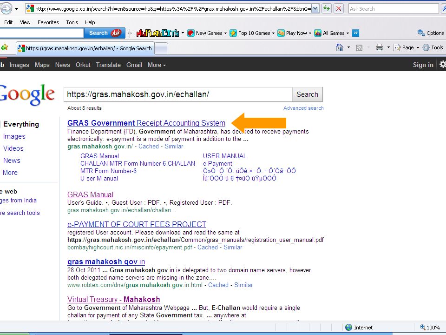Open the command bar Tools gear menu
This screenshot has height=335, width=446.
433,47
